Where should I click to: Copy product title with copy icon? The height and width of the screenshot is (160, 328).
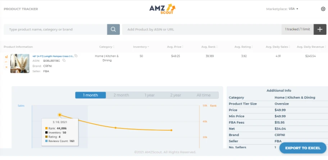point(76,56)
